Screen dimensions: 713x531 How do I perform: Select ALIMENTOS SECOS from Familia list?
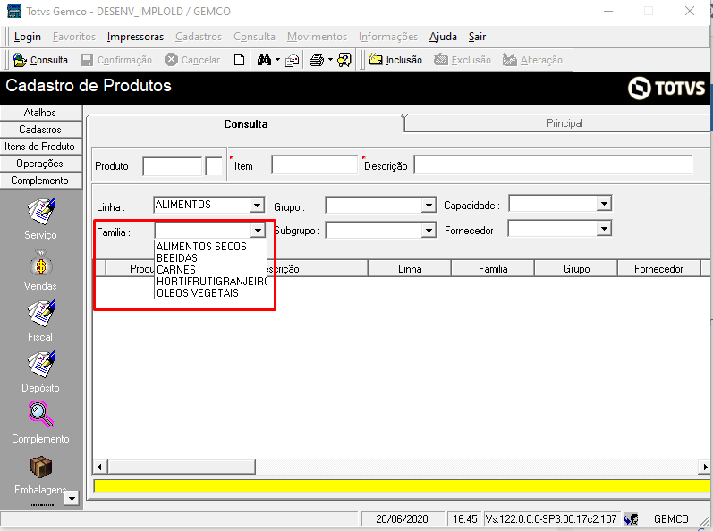click(x=210, y=246)
